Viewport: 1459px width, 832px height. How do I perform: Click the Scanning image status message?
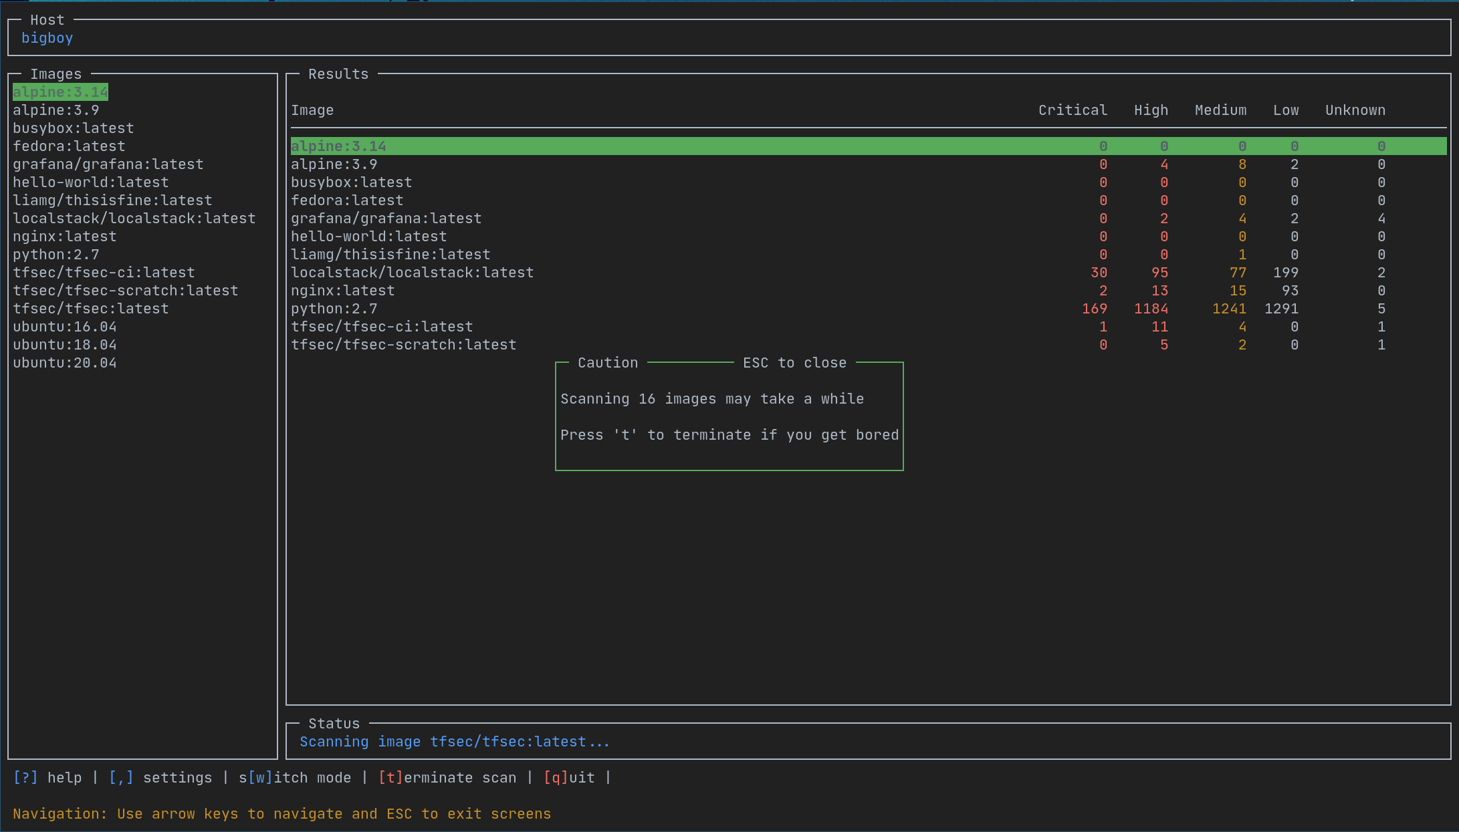click(x=454, y=742)
